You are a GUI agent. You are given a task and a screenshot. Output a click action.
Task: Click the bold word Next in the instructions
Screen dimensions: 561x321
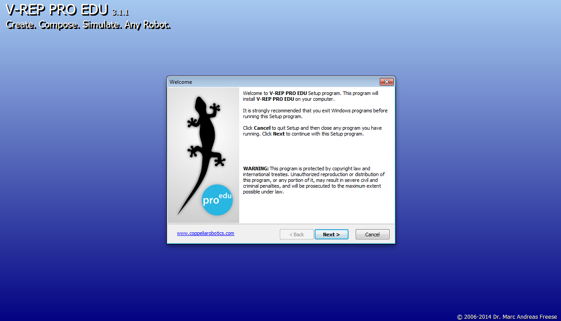coord(278,134)
